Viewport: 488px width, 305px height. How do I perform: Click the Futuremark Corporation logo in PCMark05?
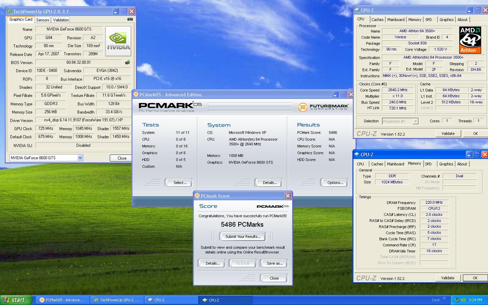coord(323,107)
